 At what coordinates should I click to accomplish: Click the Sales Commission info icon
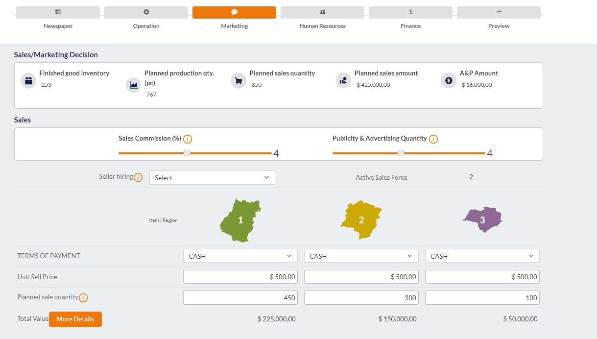188,139
